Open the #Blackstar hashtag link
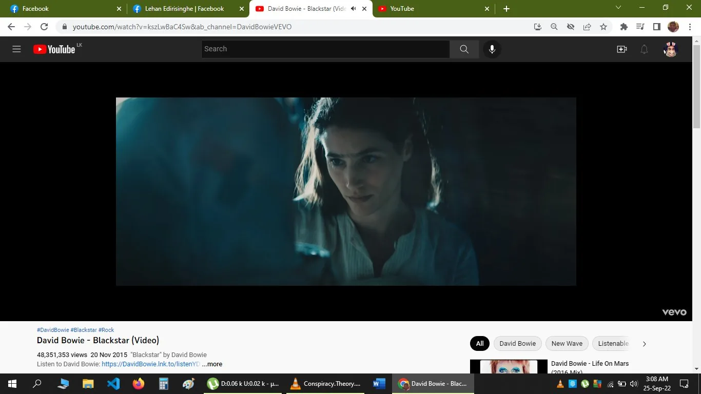Viewport: 701px width, 394px height. point(83,329)
